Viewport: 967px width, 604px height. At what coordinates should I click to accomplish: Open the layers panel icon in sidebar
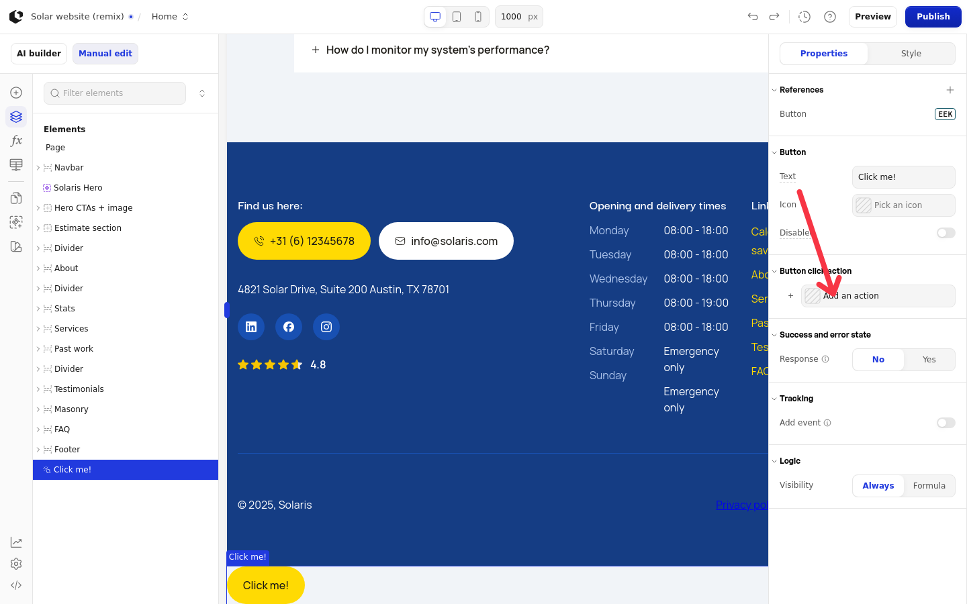pyautogui.click(x=16, y=117)
